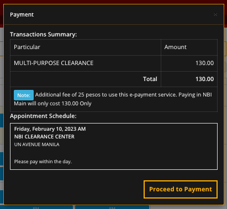Click the NBI CLEARANCE CENTER text
Screen dimensions: 227x209
44,137
